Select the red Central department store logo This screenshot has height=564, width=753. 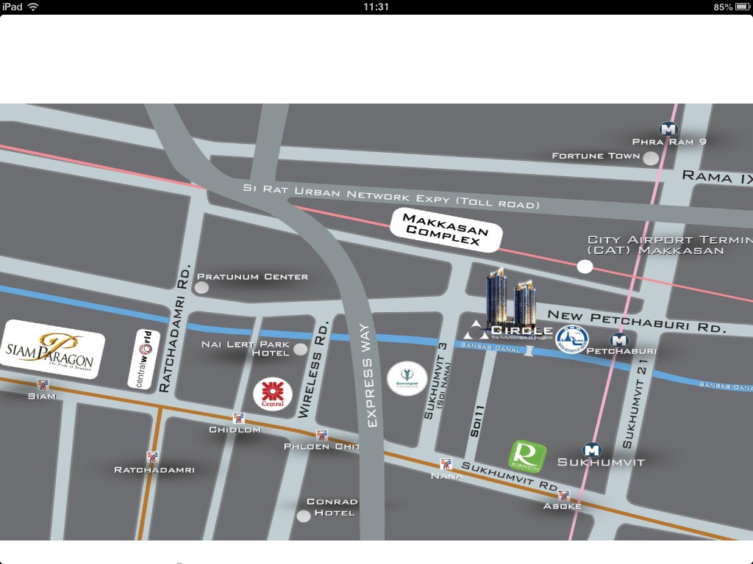pos(273,394)
